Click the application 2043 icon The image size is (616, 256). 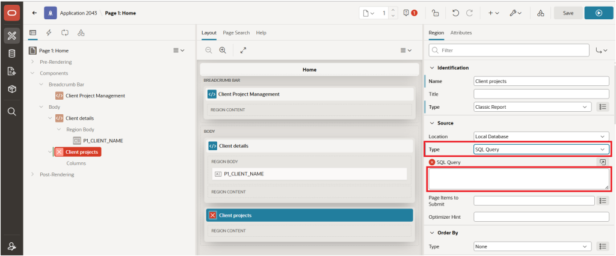tap(50, 13)
